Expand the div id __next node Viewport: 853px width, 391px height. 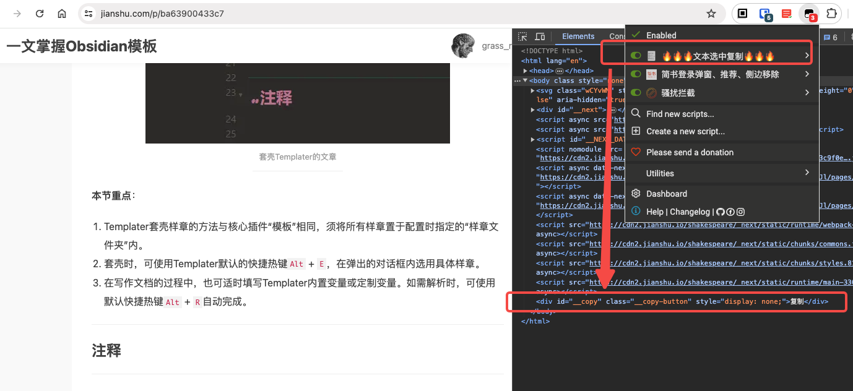click(x=533, y=110)
